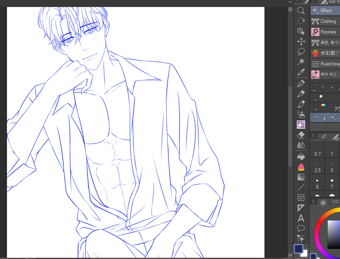This screenshot has width=340, height=259.
Task: Click inside the color saturation square
Action: tap(333, 234)
